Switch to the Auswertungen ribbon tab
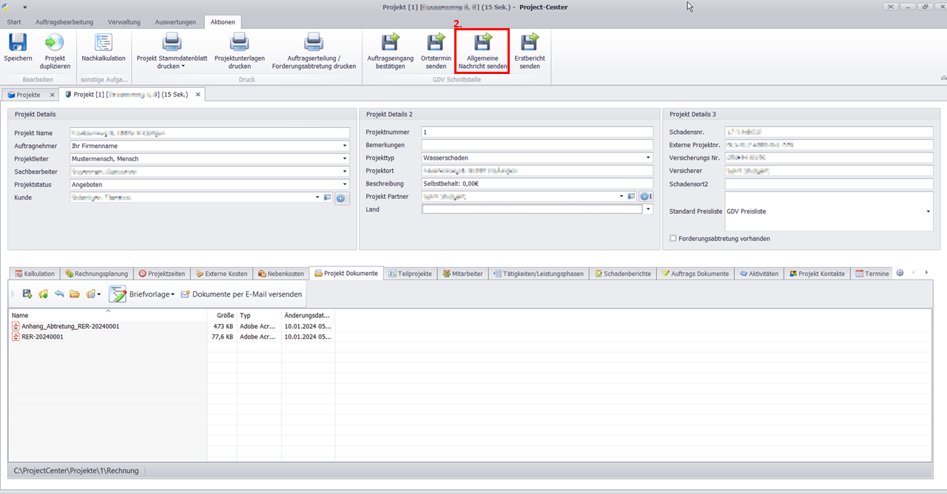The height and width of the screenshot is (494, 947). [x=175, y=22]
